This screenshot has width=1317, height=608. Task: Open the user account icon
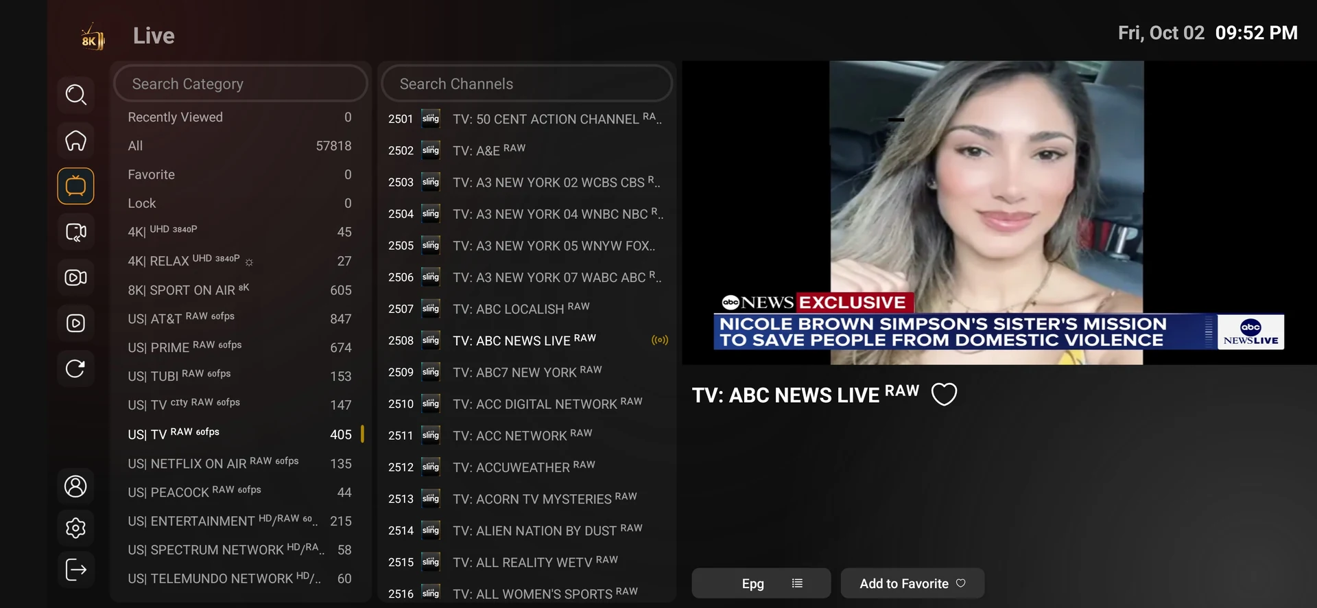75,486
